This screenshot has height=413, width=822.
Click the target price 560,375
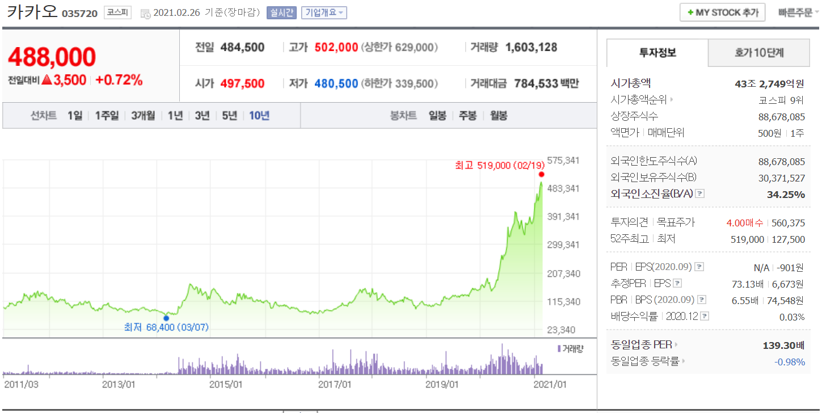click(x=787, y=222)
